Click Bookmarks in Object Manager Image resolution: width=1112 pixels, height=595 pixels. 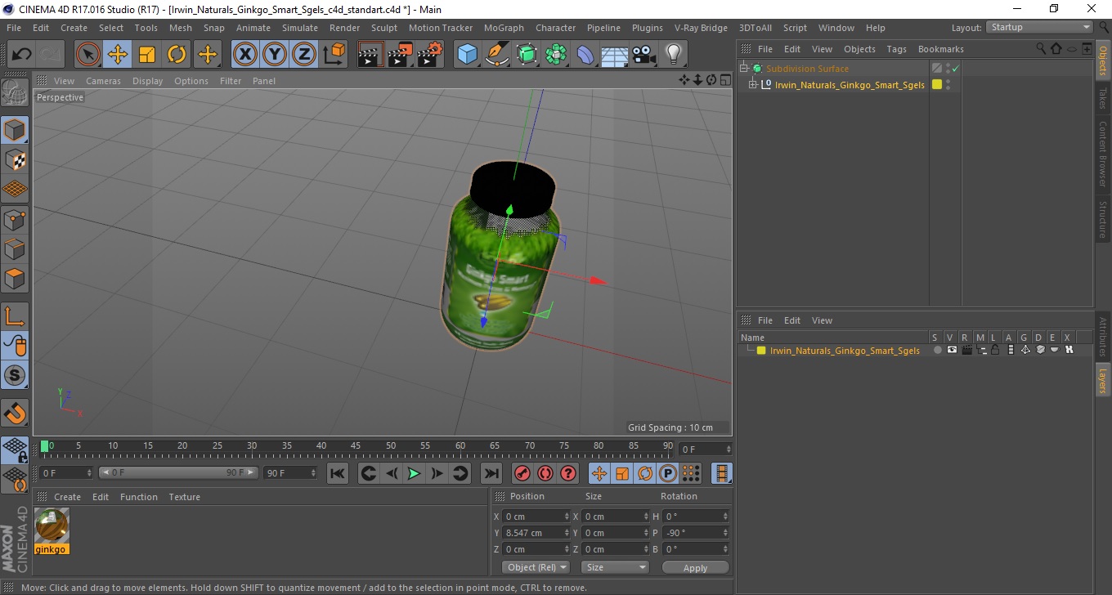[x=940, y=49]
